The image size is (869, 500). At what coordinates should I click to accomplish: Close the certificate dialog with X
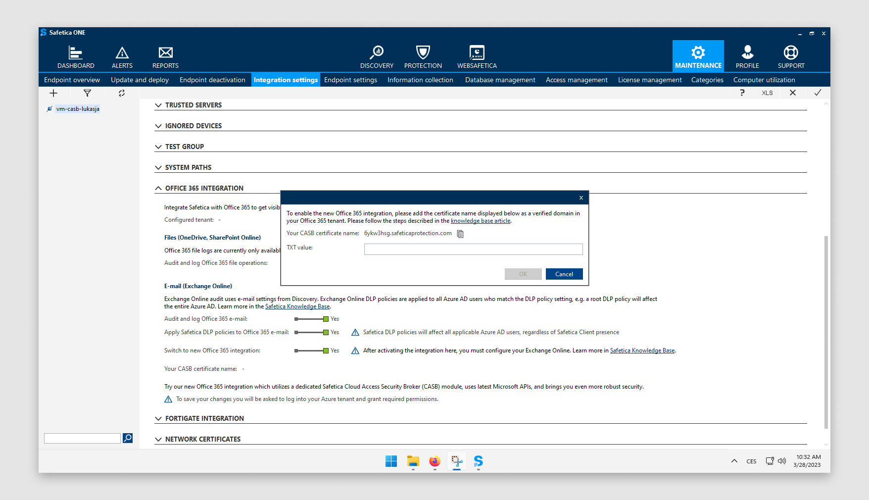581,198
